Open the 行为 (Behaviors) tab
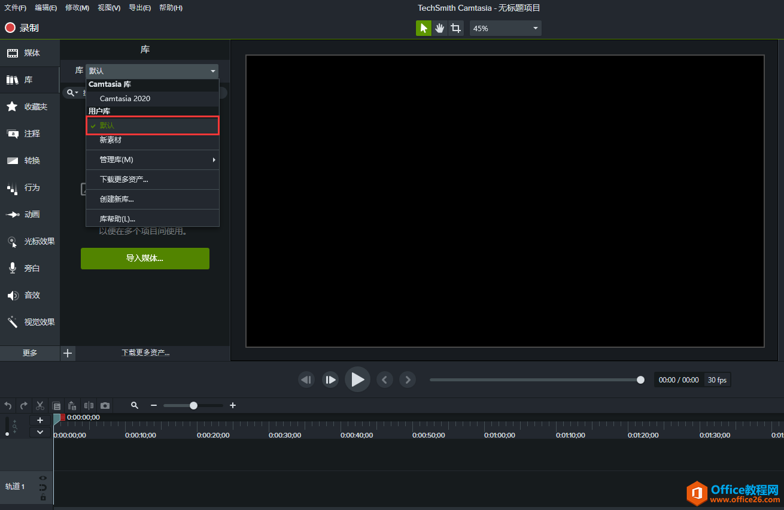784x510 pixels. [x=29, y=187]
